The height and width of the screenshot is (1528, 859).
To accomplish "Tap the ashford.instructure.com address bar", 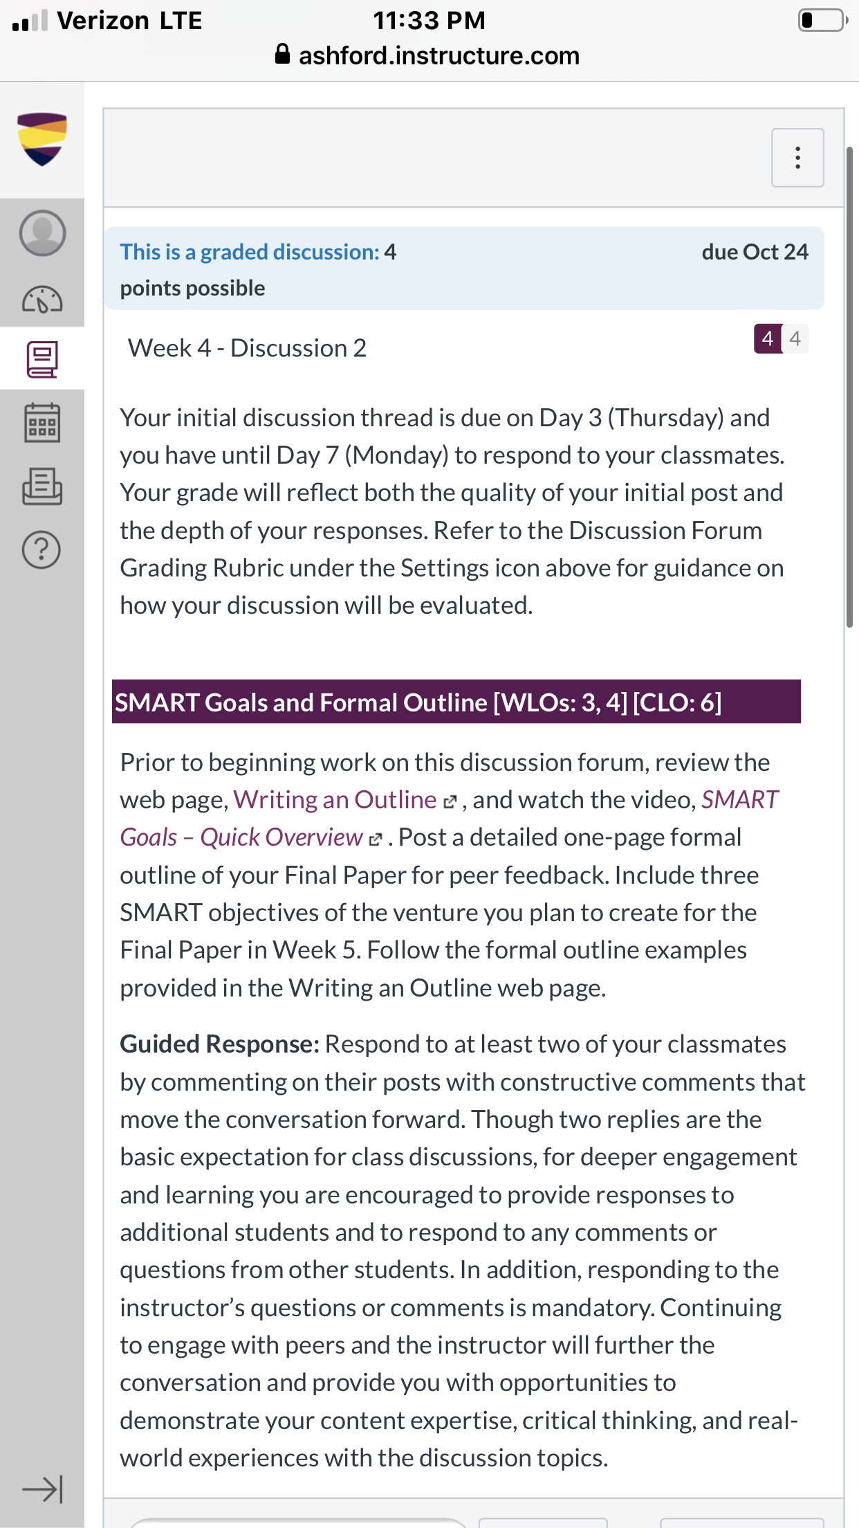I will 429,55.
